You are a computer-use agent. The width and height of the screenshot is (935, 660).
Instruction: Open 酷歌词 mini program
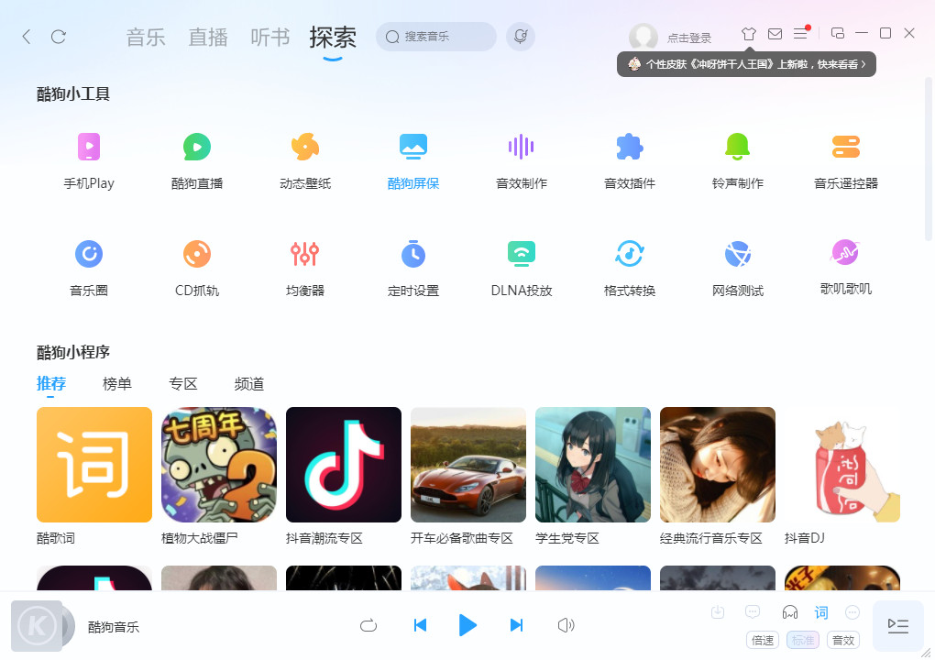coord(94,465)
